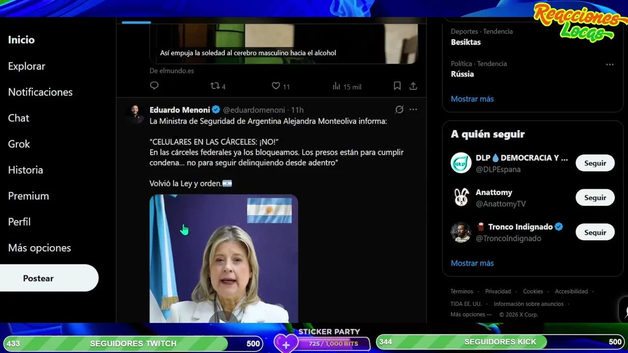Like the post with 11 likes

point(281,86)
